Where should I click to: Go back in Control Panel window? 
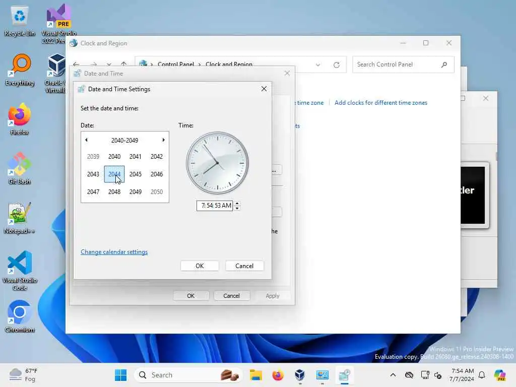(77, 64)
